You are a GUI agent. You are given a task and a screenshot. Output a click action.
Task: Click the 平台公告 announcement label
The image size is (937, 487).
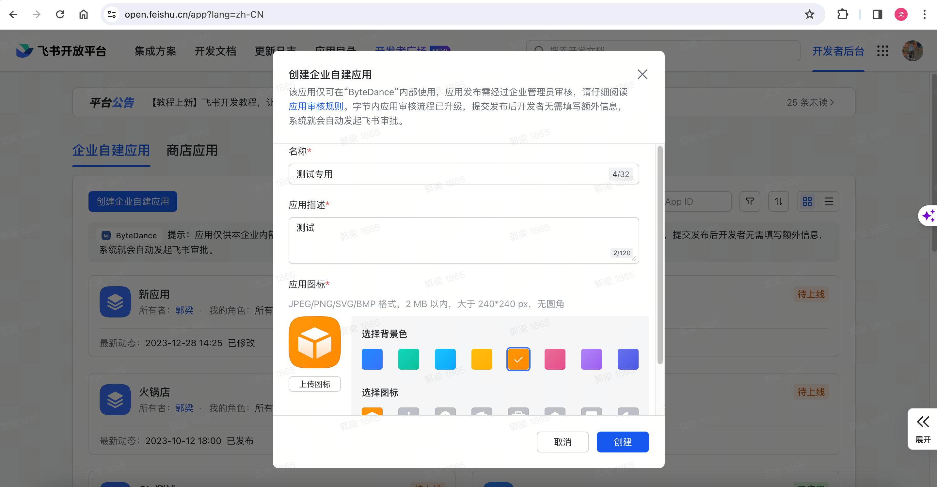pos(112,102)
